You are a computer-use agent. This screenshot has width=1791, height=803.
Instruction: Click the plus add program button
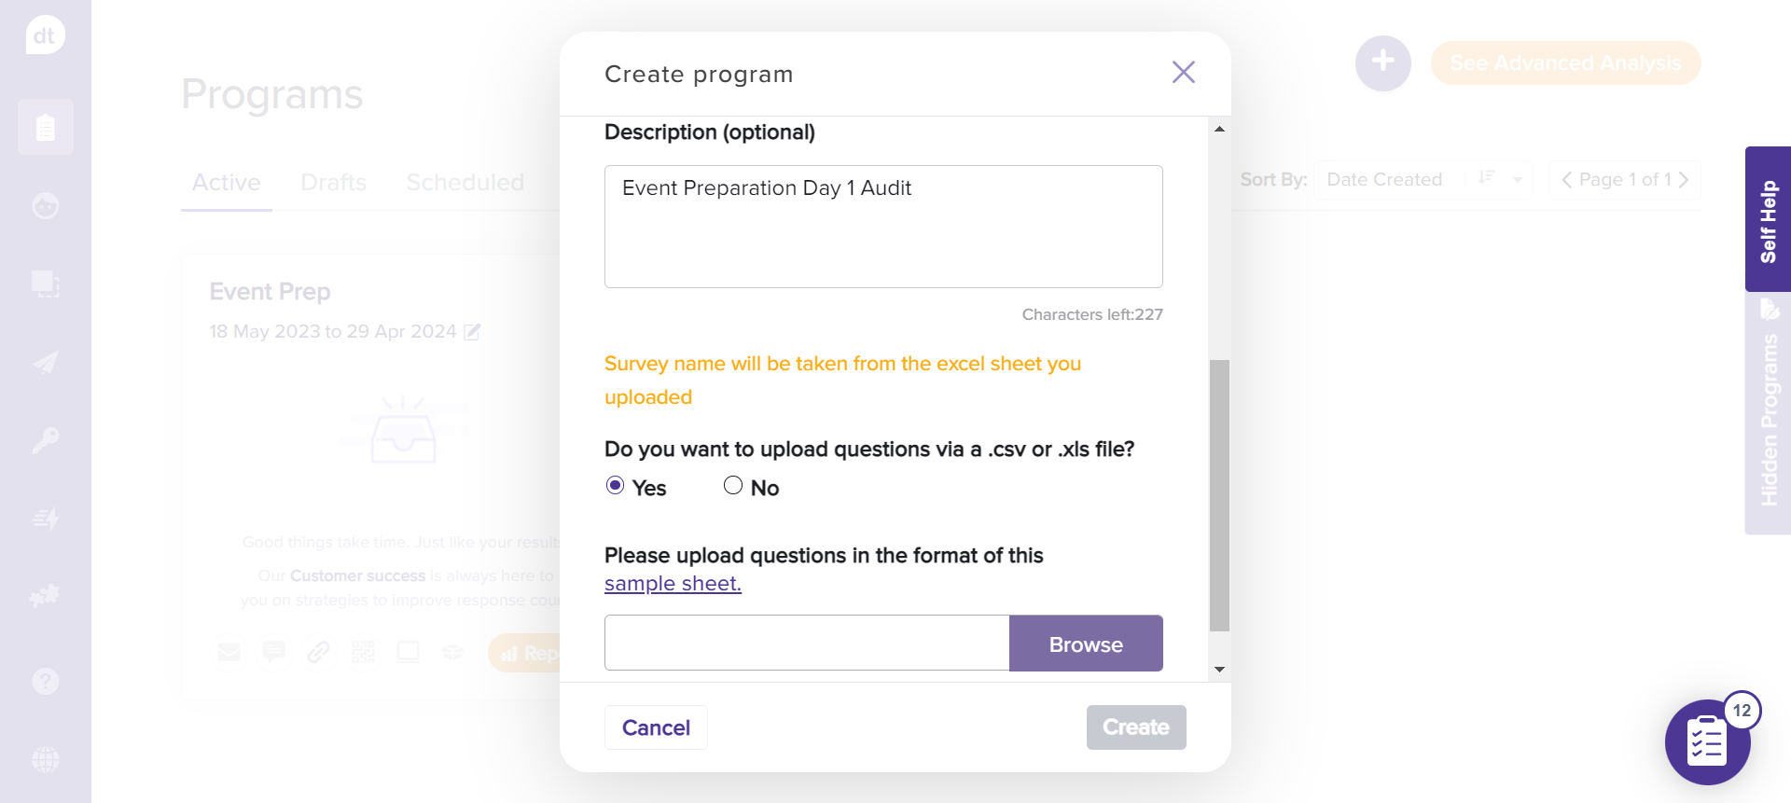[1382, 62]
